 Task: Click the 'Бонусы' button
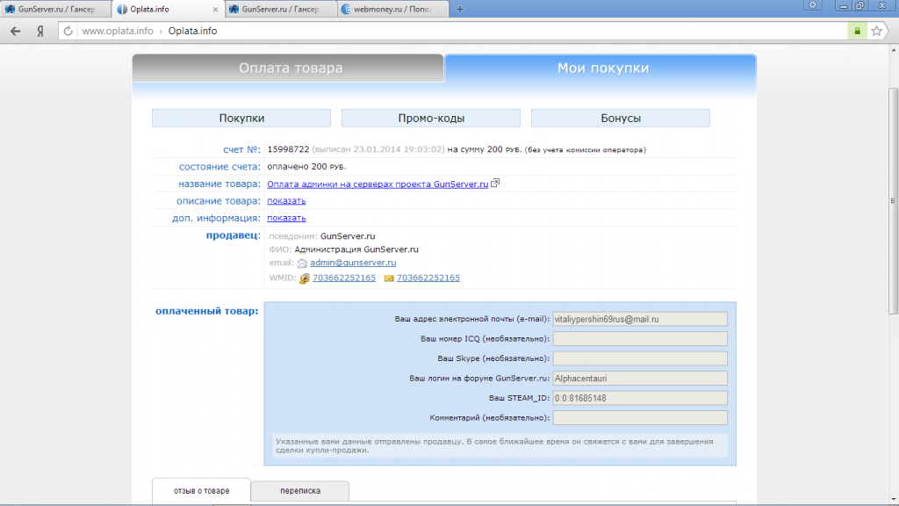[x=620, y=119]
